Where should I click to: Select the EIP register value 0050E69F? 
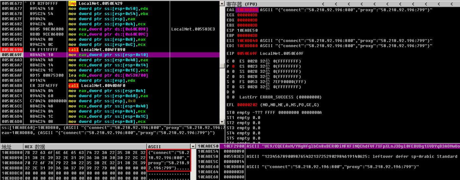247,53
